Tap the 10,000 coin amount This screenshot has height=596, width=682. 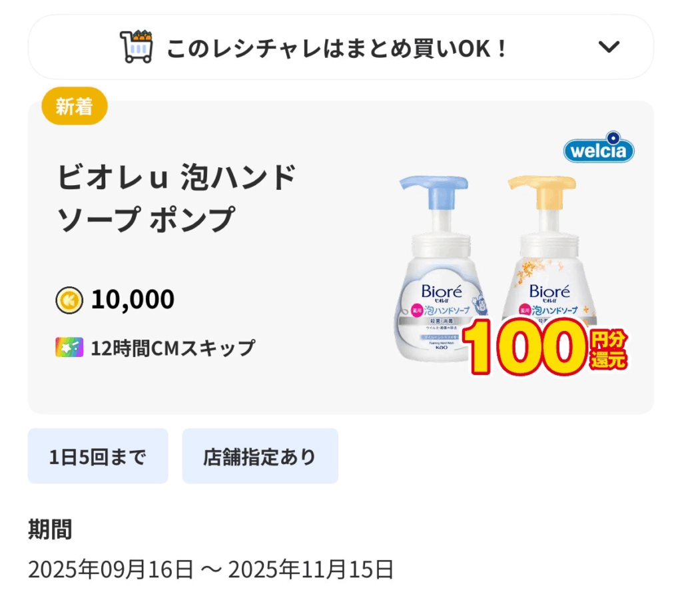pyautogui.click(x=133, y=300)
